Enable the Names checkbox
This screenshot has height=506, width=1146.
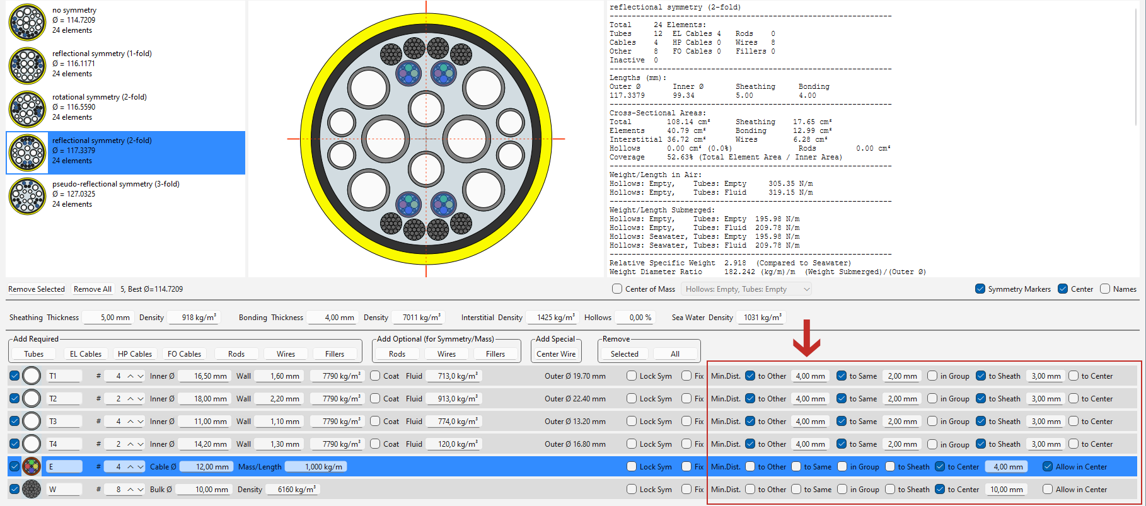coord(1105,289)
